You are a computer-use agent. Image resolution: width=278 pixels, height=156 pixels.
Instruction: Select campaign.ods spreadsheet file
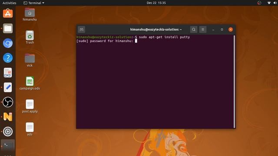30,83
